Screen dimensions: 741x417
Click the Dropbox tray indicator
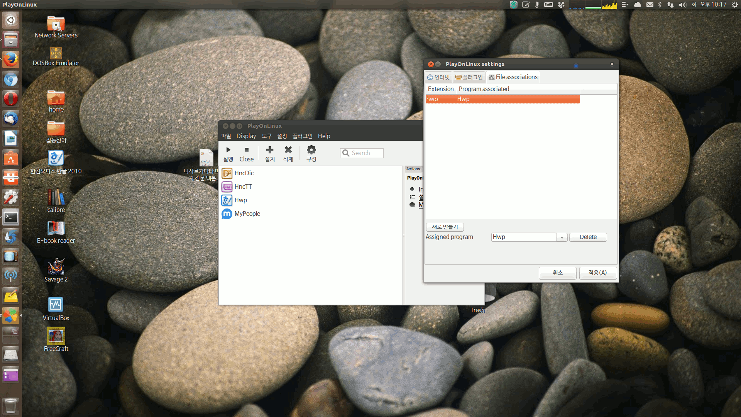[x=561, y=5]
